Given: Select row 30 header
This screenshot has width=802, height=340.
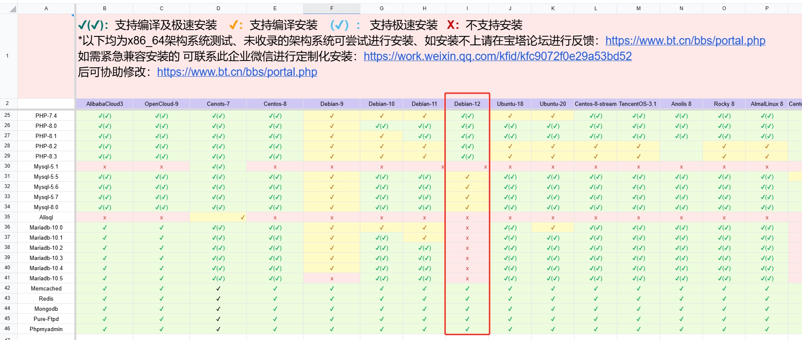Looking at the screenshot, I should click(7, 166).
